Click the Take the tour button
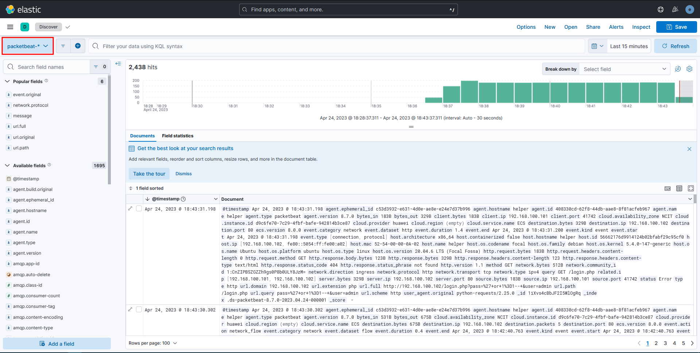 point(149,174)
